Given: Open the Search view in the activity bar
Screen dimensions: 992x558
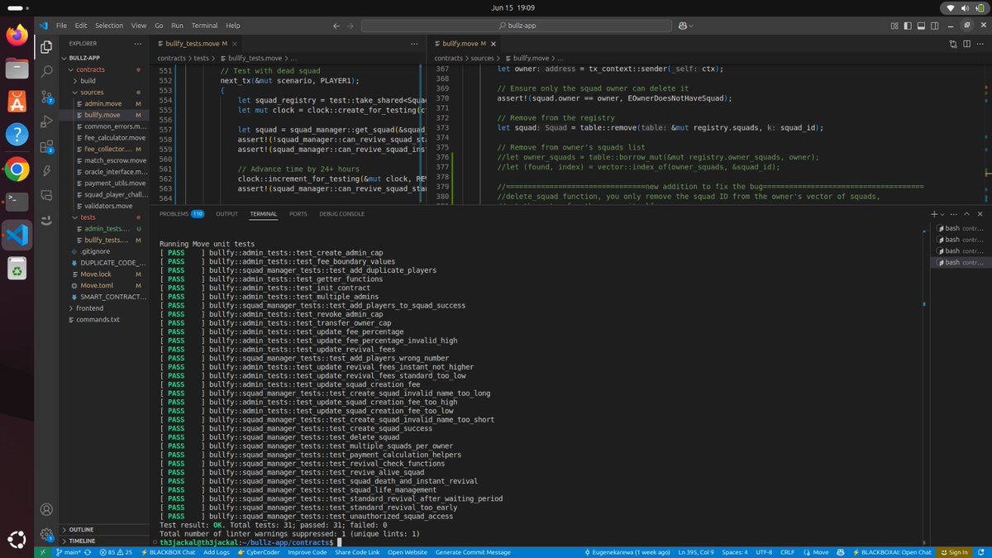Looking at the screenshot, I should (x=47, y=72).
